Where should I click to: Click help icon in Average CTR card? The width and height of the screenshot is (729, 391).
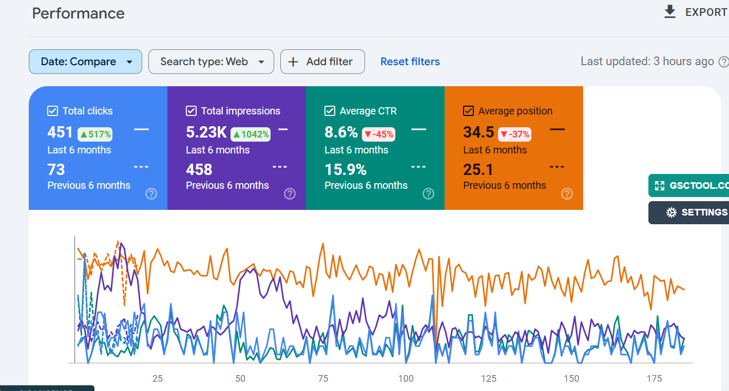pyautogui.click(x=428, y=193)
